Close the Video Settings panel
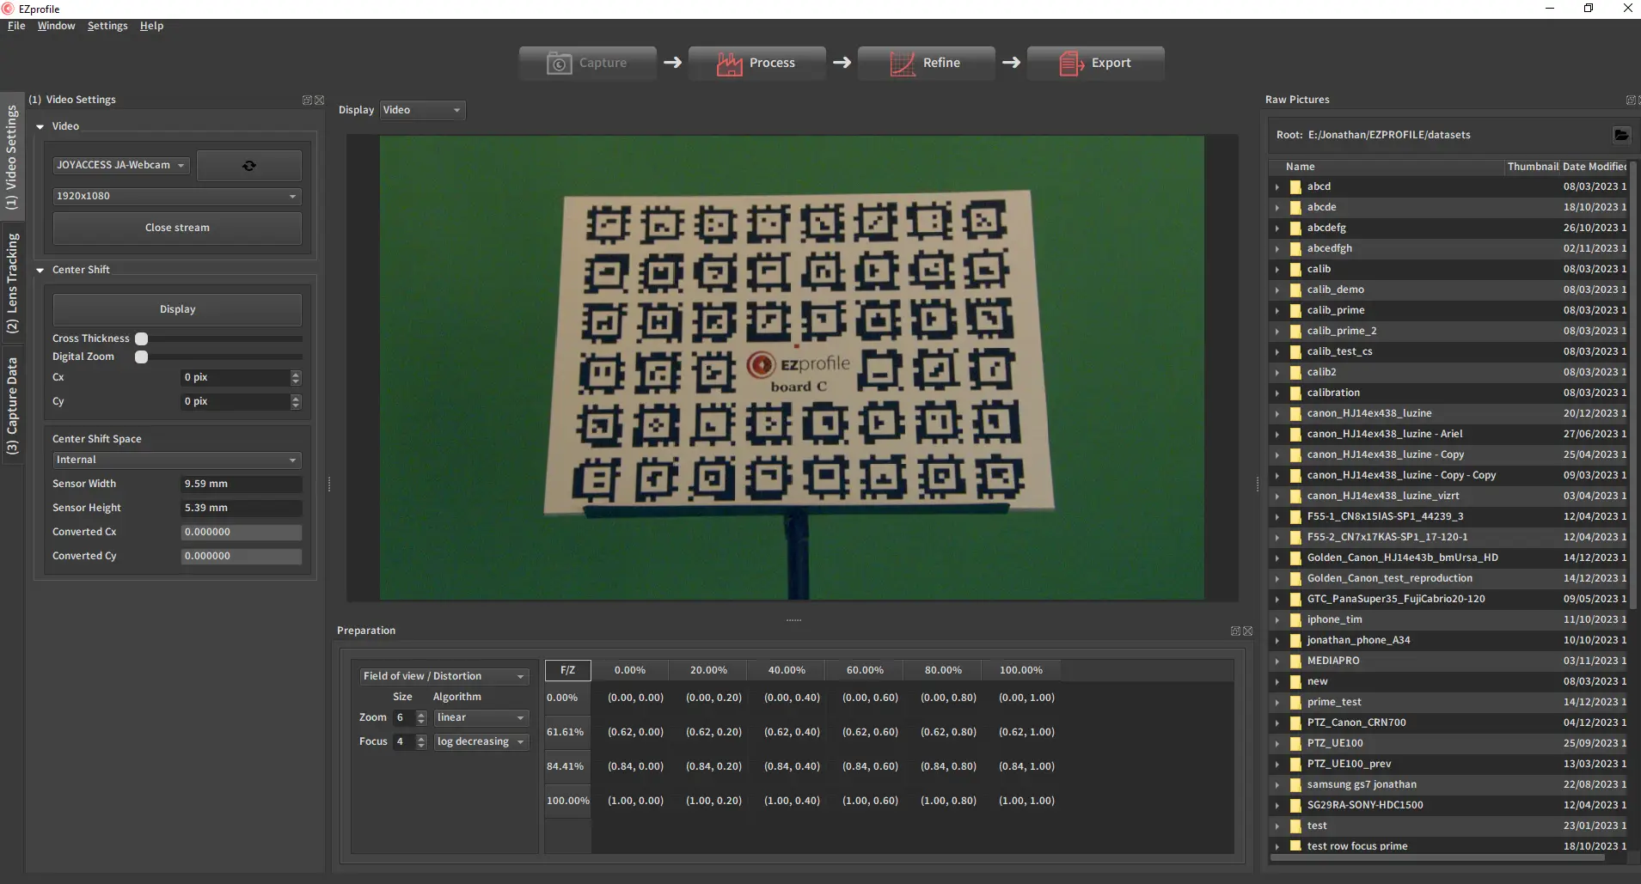Image resolution: width=1641 pixels, height=884 pixels. [x=320, y=101]
